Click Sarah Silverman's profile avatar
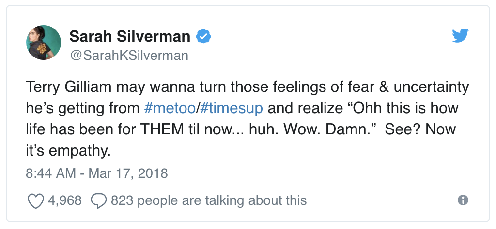This screenshot has width=496, height=229. tap(44, 43)
